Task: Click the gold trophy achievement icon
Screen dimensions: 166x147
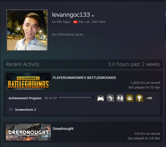Action: click(x=139, y=98)
